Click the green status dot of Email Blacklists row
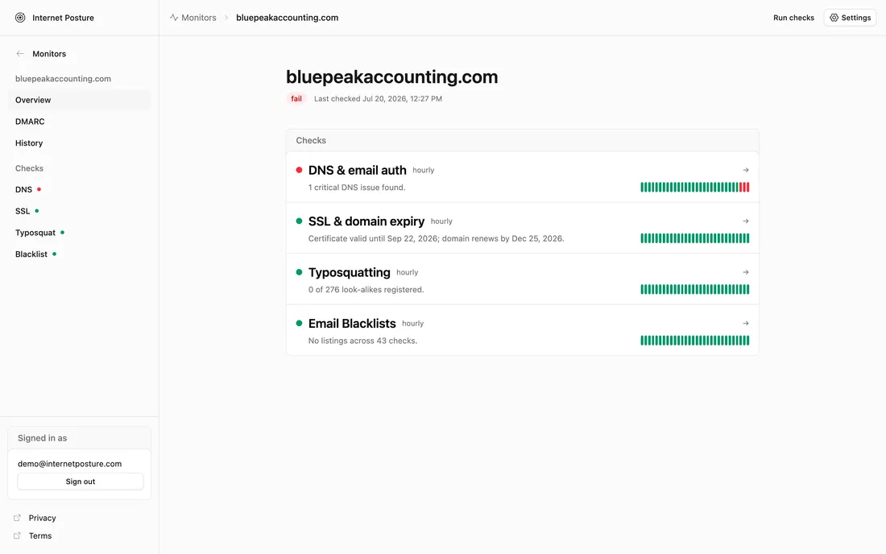The image size is (886, 554). click(x=299, y=324)
